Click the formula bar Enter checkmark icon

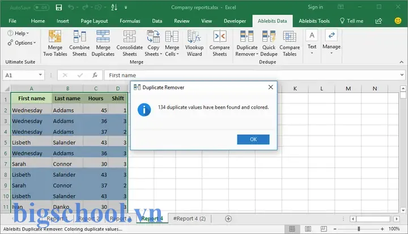(x=80, y=75)
